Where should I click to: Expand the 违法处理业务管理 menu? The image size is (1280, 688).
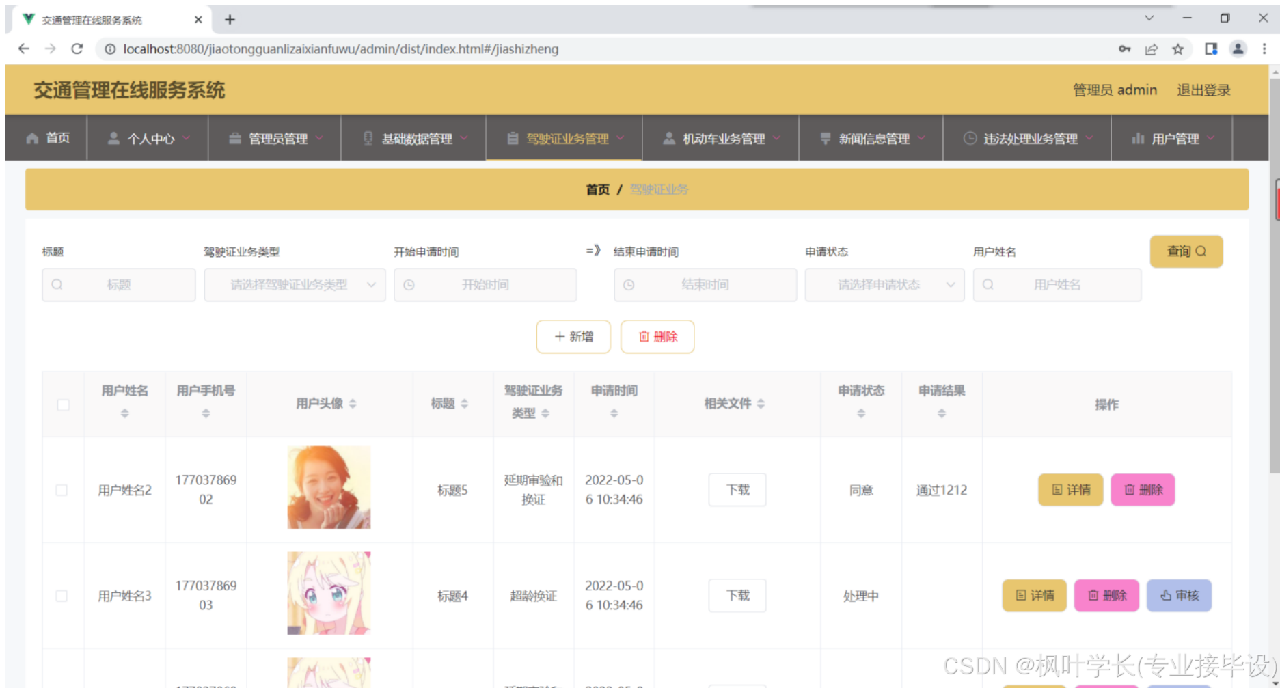[1027, 138]
